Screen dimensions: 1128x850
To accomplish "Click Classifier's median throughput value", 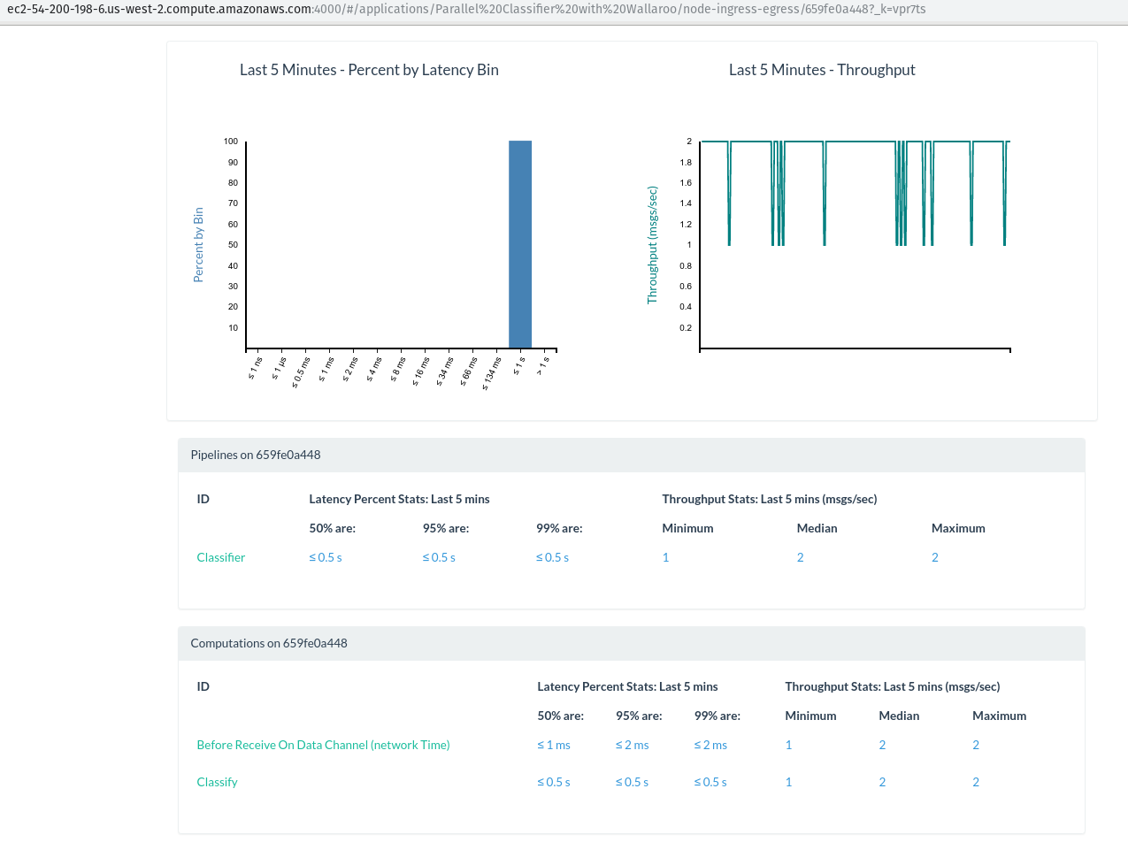I will [x=800, y=557].
